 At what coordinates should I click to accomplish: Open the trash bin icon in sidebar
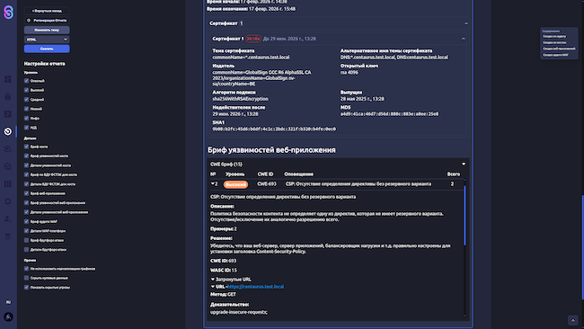click(8, 236)
